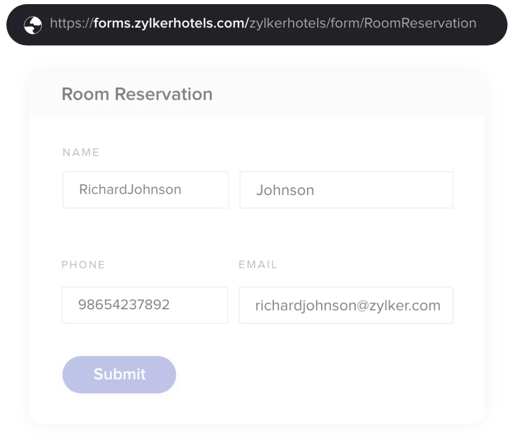
Task: Click the EMAIL field label
Action: 258,265
